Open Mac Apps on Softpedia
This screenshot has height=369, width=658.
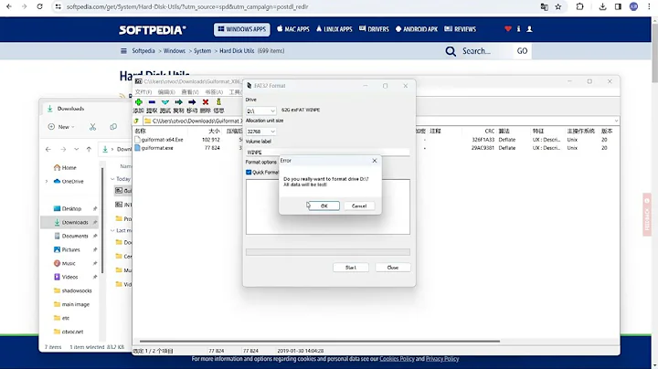tap(293, 29)
